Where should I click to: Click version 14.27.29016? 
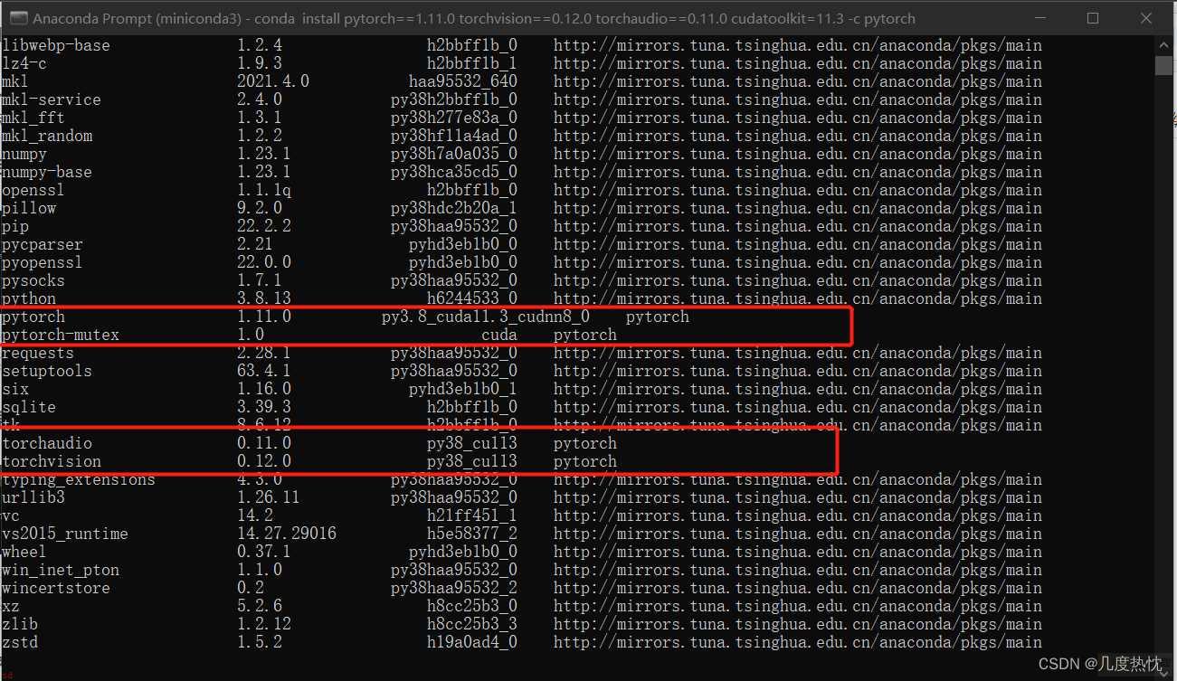coord(287,534)
